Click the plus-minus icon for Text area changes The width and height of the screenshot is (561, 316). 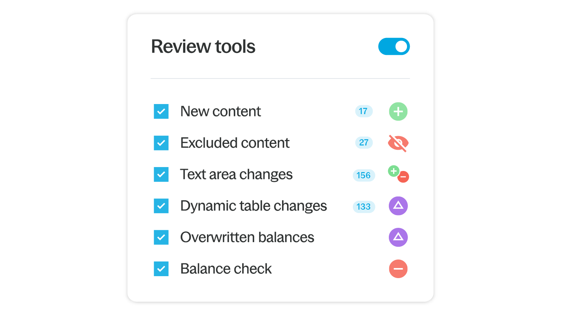[399, 174]
